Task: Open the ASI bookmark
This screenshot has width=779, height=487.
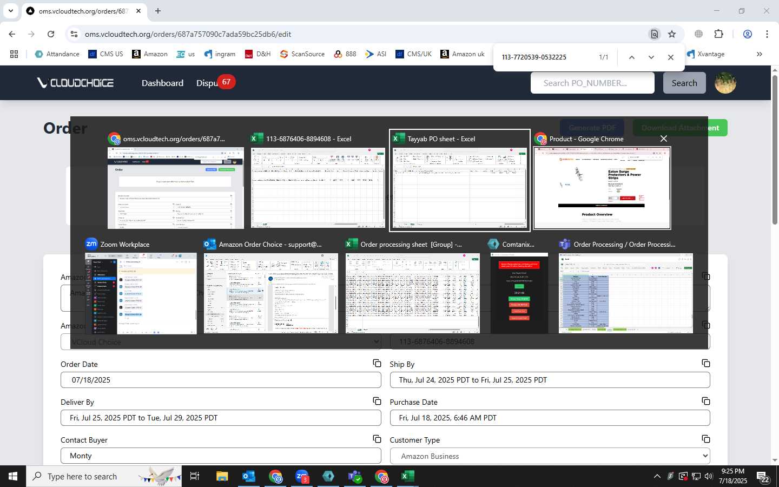Action: (375, 54)
